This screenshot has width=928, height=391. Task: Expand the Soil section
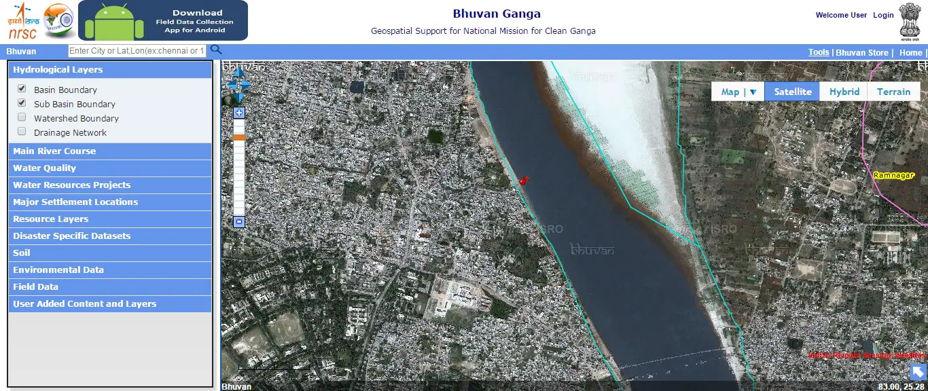click(110, 253)
